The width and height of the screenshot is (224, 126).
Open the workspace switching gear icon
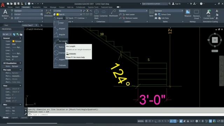(x=197, y=121)
